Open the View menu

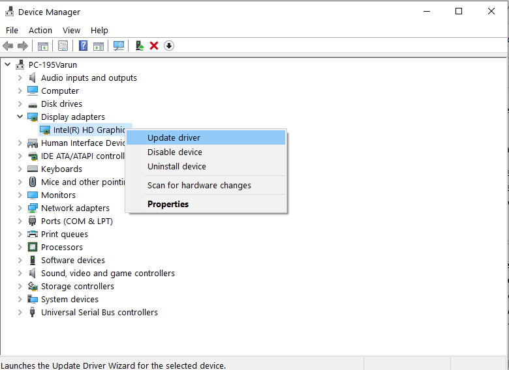pyautogui.click(x=71, y=30)
